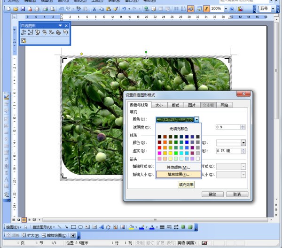Click the 3-D Style green cube icon

coord(190,227)
